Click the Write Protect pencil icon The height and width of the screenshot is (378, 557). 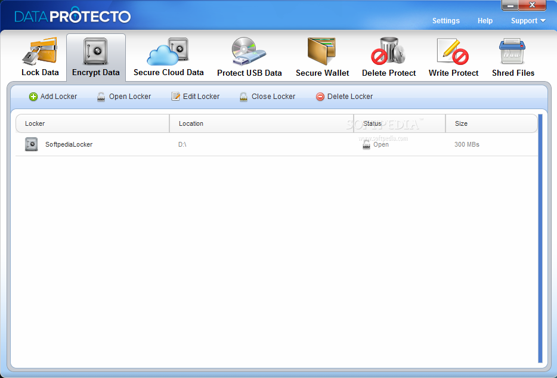tap(453, 51)
